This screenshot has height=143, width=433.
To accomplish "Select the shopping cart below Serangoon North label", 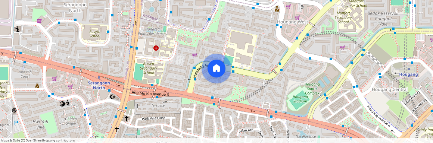I will coord(39,20).
